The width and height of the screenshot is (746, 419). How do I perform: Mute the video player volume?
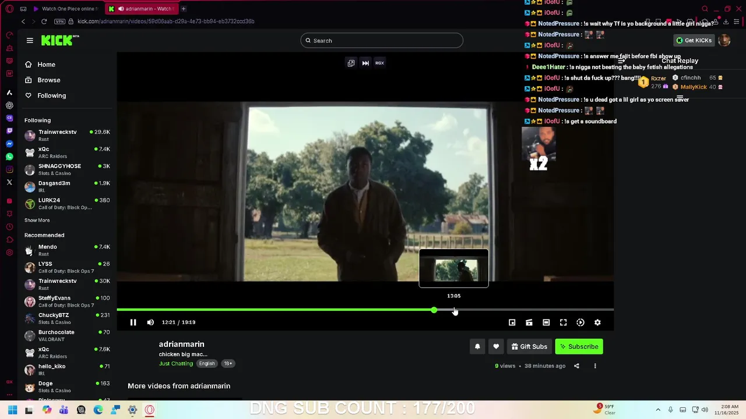point(150,322)
